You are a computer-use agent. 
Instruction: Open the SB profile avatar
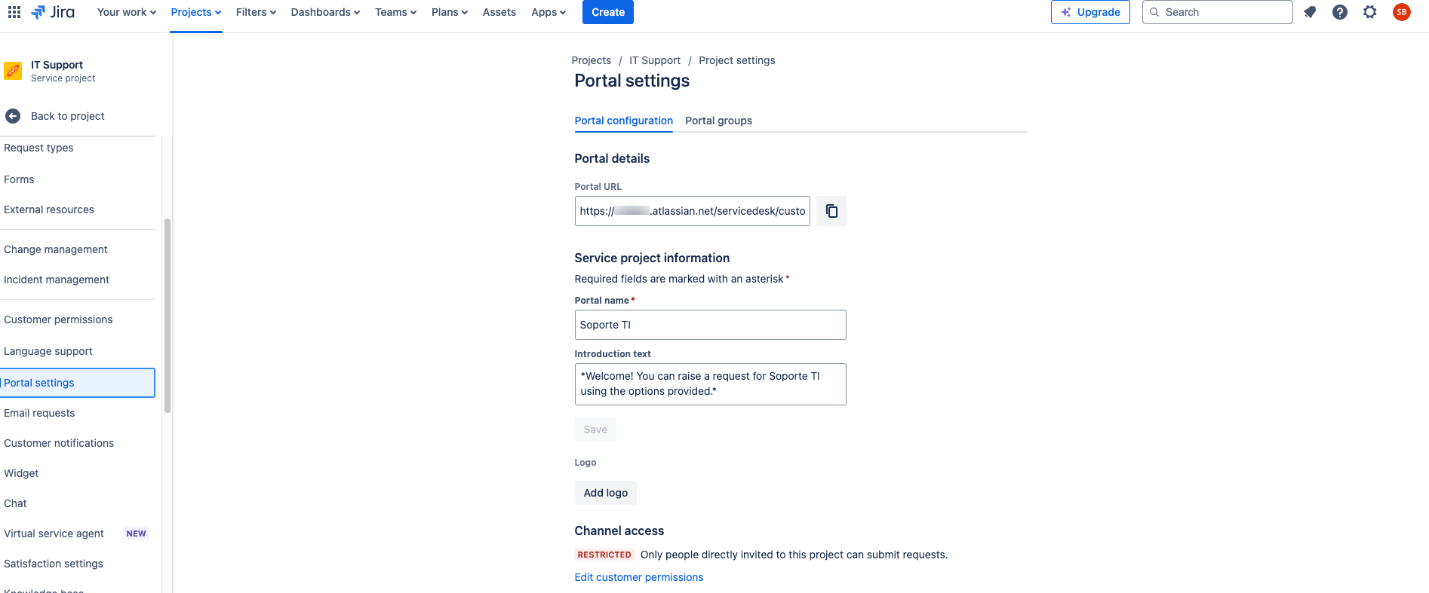click(1402, 12)
